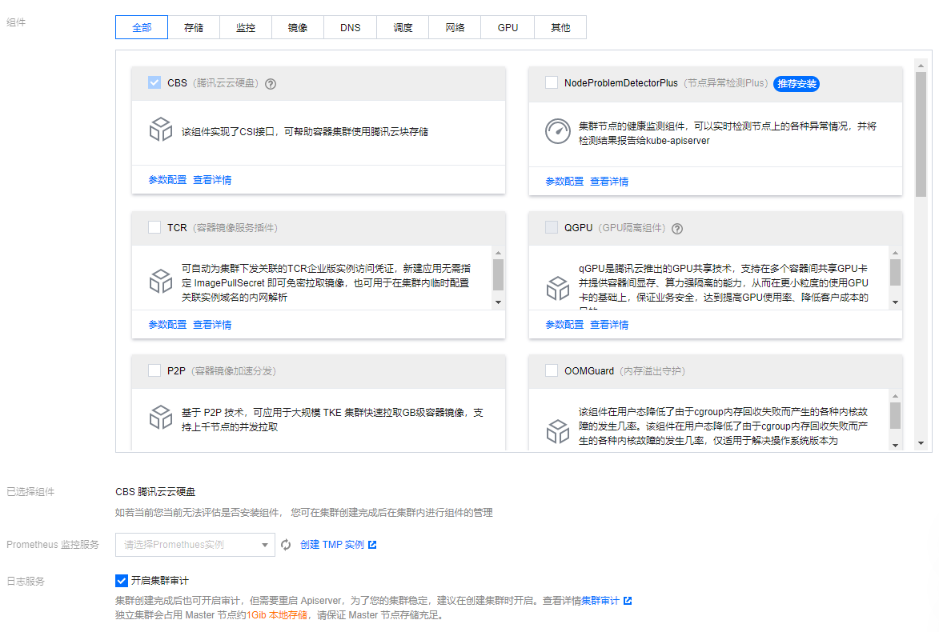Click the QGPU component cube icon
The image size is (939, 632).
(x=557, y=288)
